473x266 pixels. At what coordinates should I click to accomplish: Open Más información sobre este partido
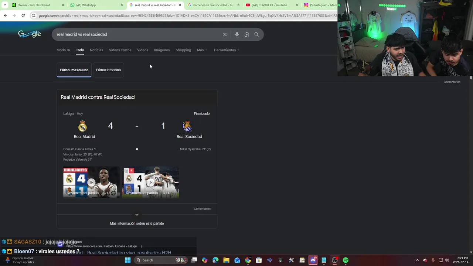click(137, 224)
